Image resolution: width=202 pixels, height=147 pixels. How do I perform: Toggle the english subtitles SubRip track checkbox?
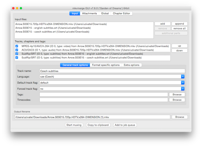click(x=17, y=54)
